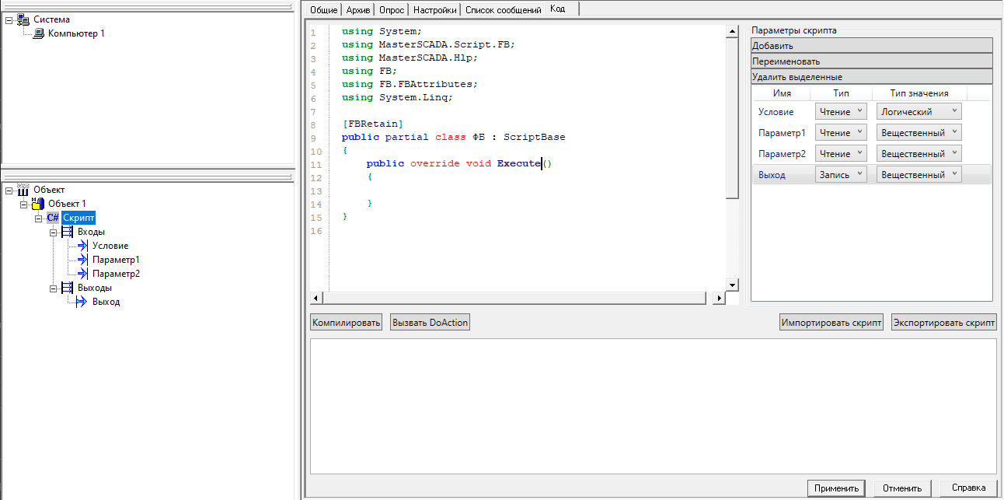Click the Тип значения column header

click(x=919, y=93)
